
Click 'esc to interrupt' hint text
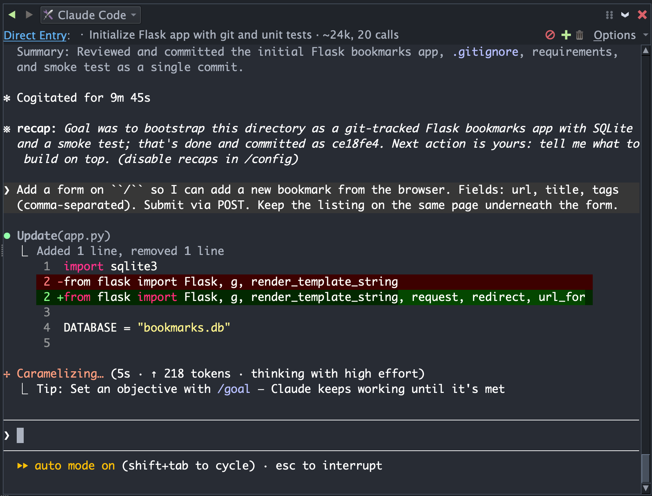click(329, 466)
